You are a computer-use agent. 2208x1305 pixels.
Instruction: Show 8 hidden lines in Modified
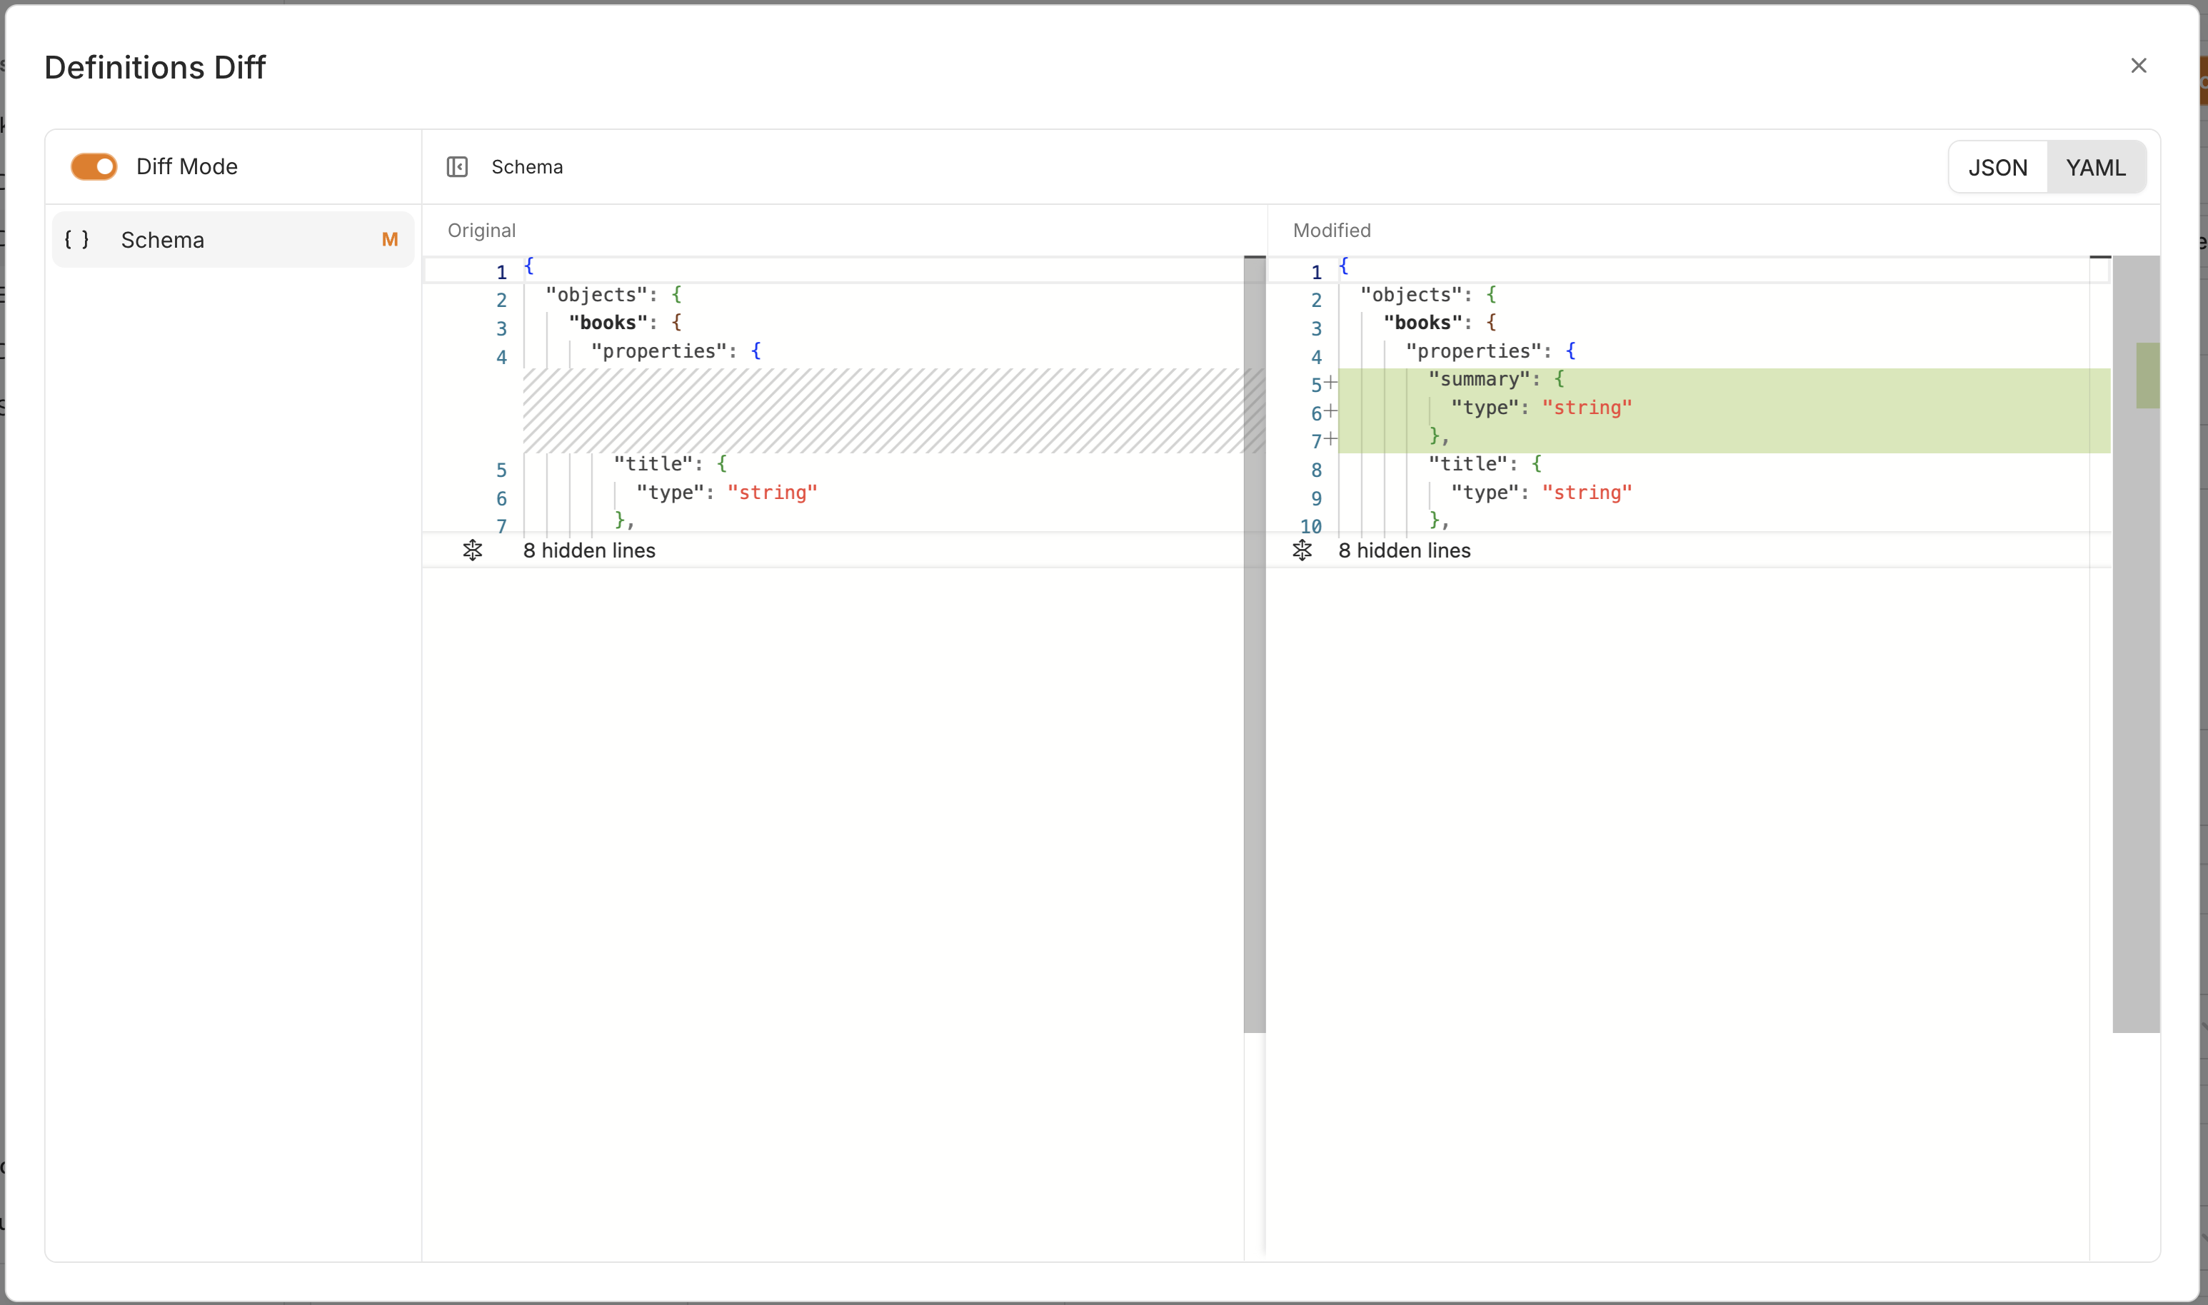coord(1404,550)
